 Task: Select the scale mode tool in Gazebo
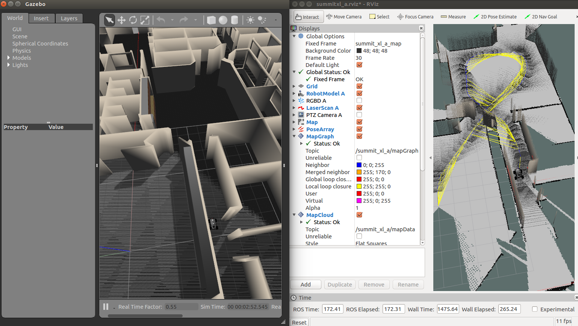click(145, 20)
